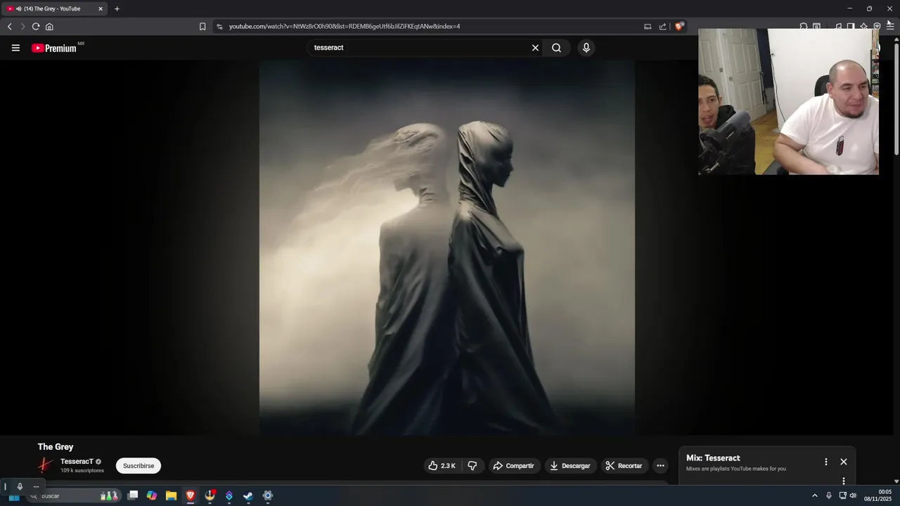The width and height of the screenshot is (900, 506).
Task: Open the YouTube hamburger guide menu
Action: (x=15, y=48)
